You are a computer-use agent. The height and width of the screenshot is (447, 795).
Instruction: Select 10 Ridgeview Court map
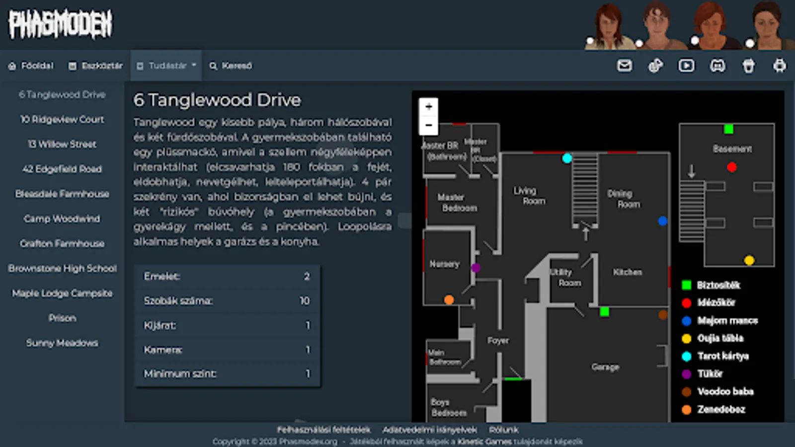coord(62,119)
